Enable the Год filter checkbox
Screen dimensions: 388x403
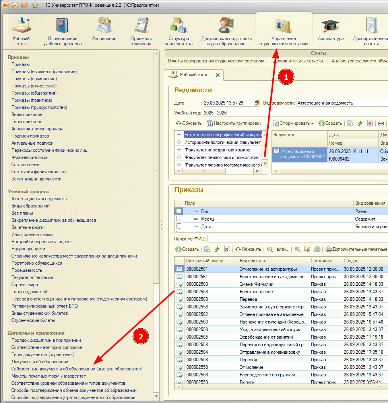point(179,211)
